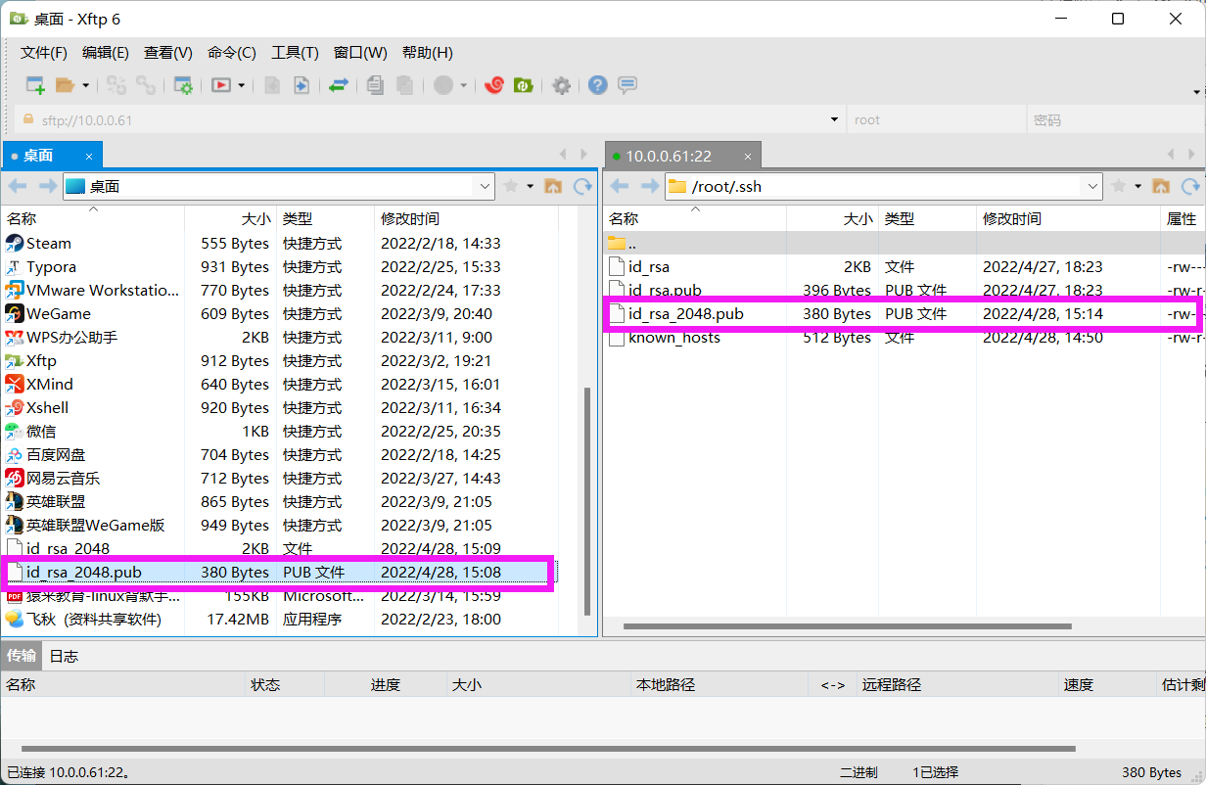Go back in local 桌面 pane
This screenshot has width=1206, height=785.
point(18,186)
